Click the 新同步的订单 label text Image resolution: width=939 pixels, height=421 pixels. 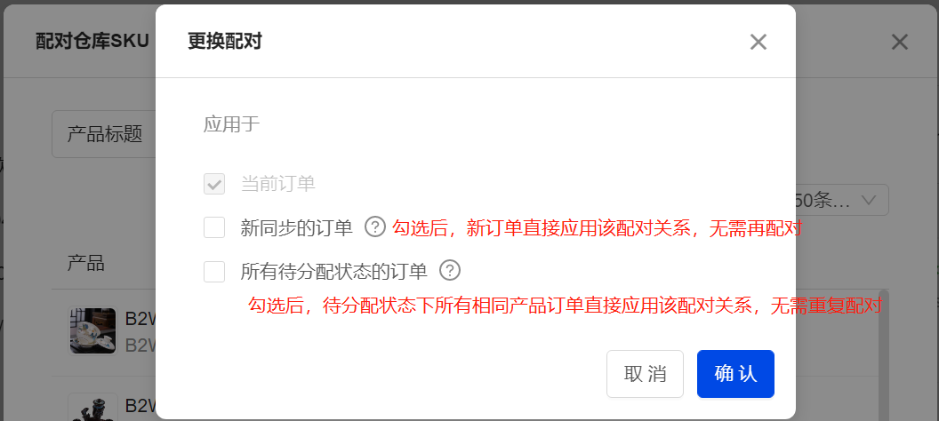(297, 228)
